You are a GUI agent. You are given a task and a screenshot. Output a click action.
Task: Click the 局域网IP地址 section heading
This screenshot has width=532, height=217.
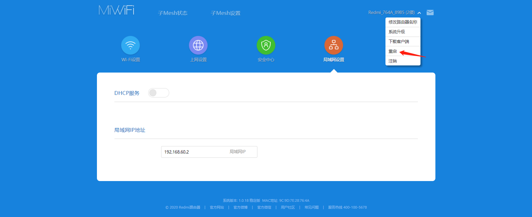click(130, 130)
